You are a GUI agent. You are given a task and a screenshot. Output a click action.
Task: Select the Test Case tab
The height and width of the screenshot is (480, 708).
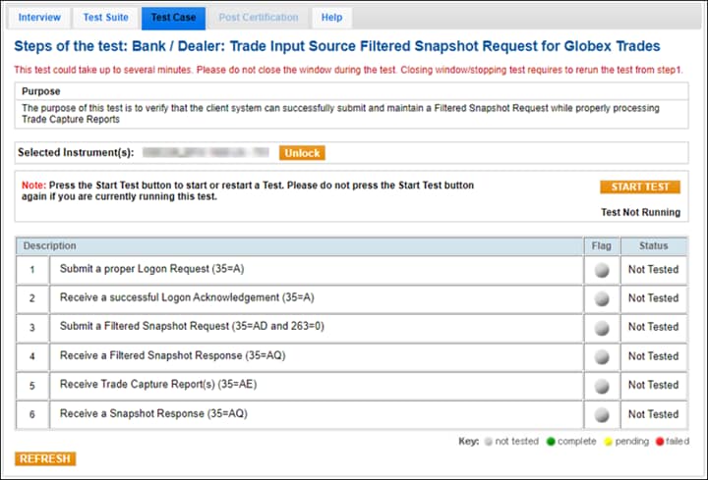tap(173, 18)
